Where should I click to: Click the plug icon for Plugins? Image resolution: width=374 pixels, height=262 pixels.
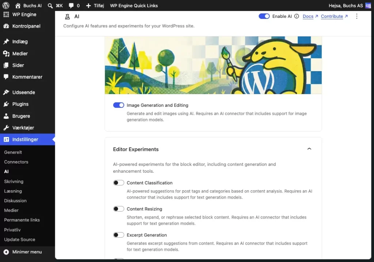point(6,104)
